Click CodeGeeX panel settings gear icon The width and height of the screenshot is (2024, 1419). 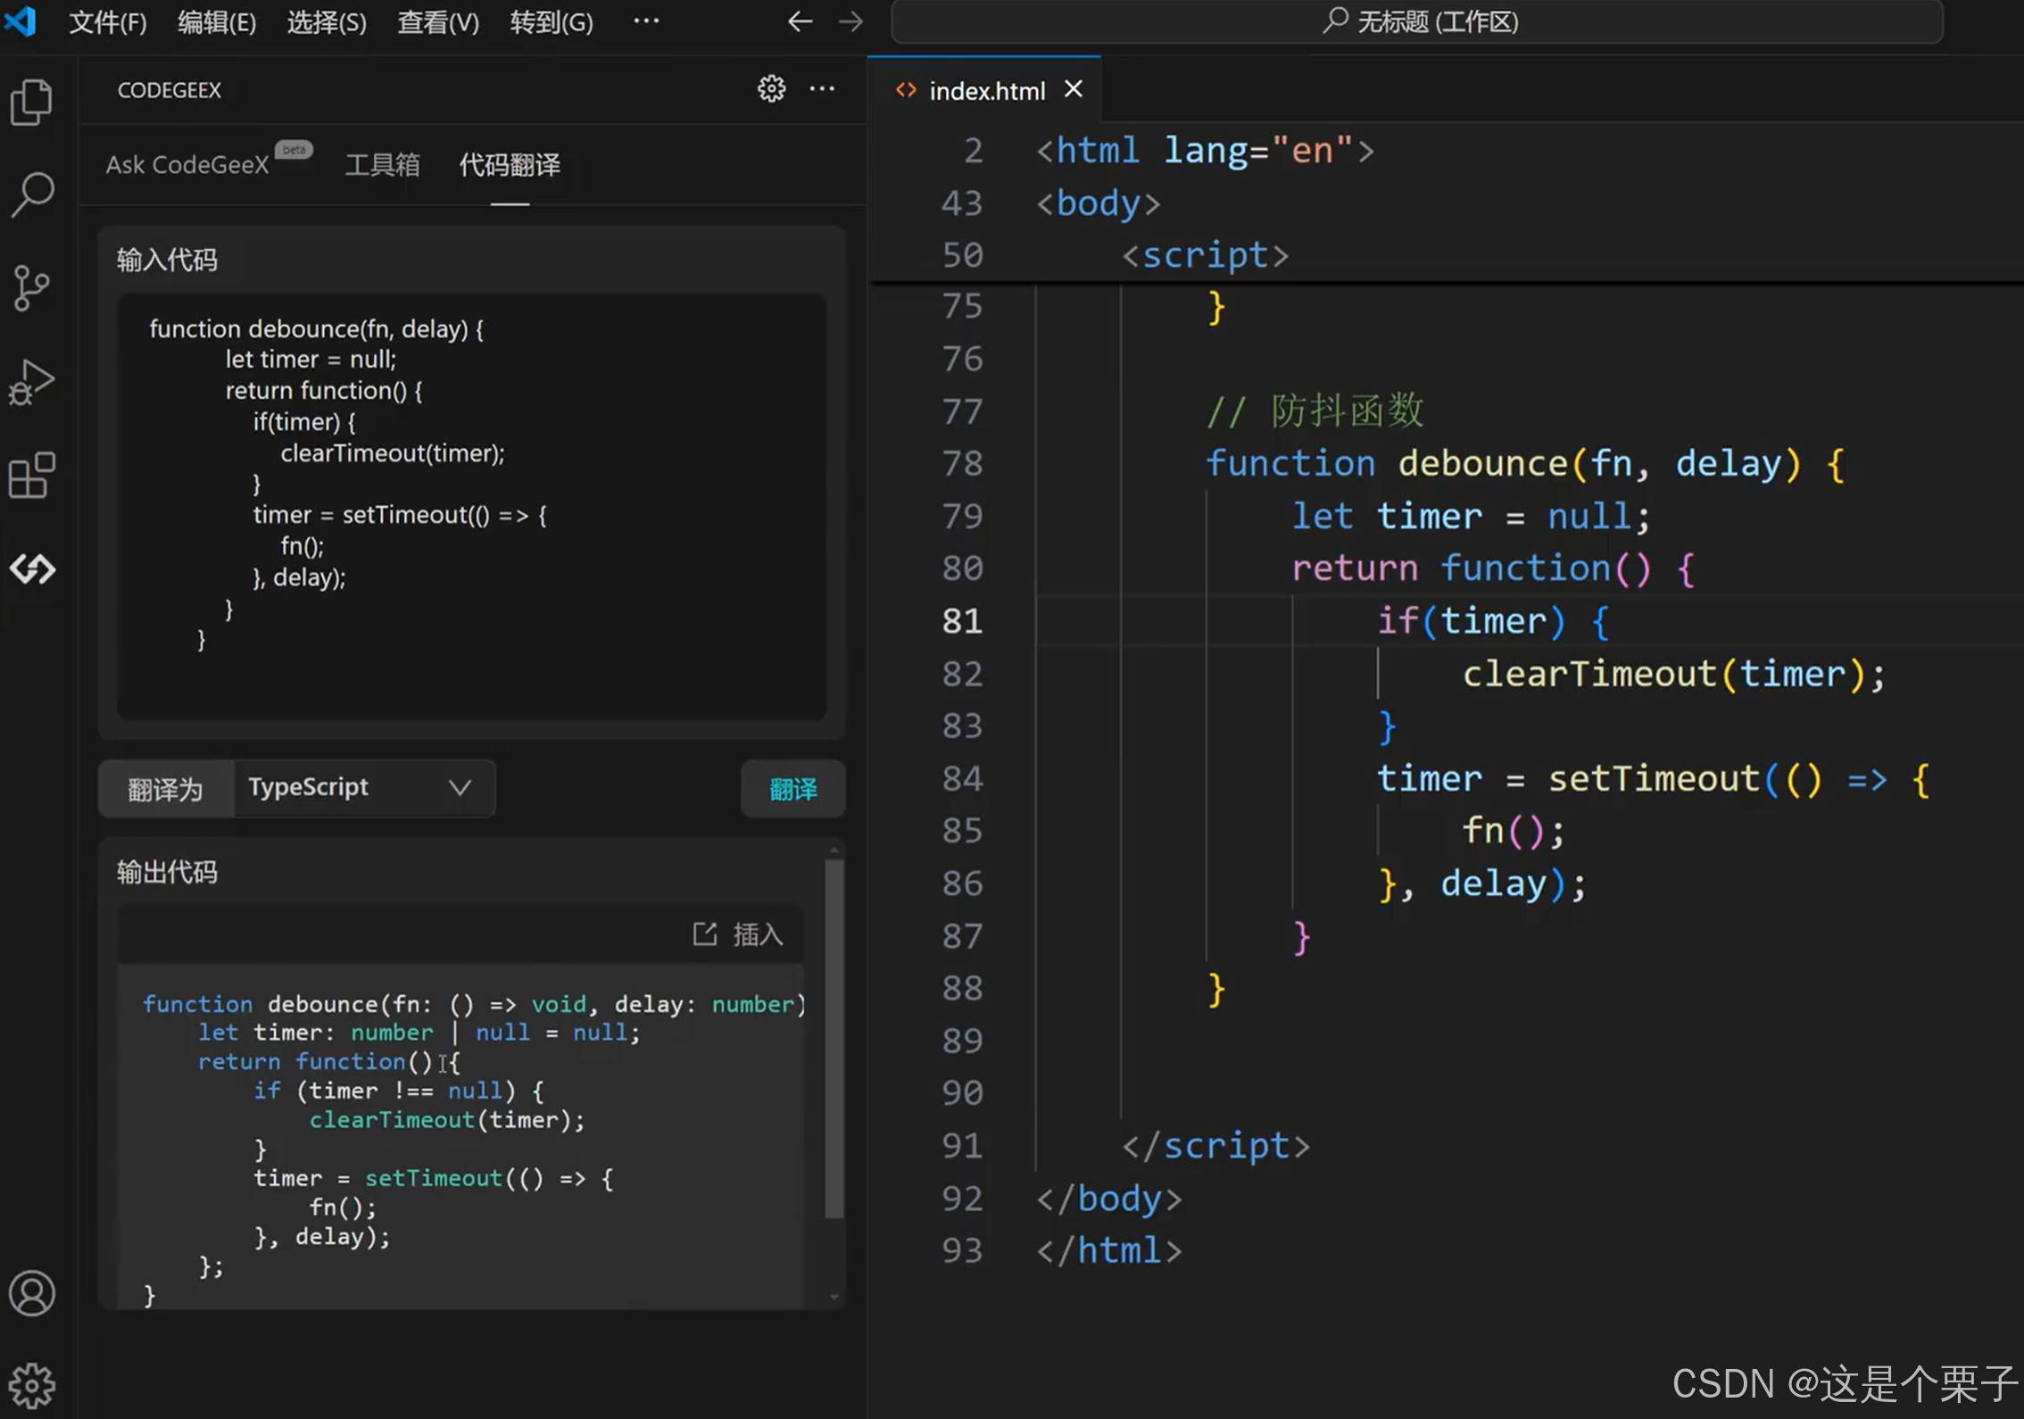771,89
